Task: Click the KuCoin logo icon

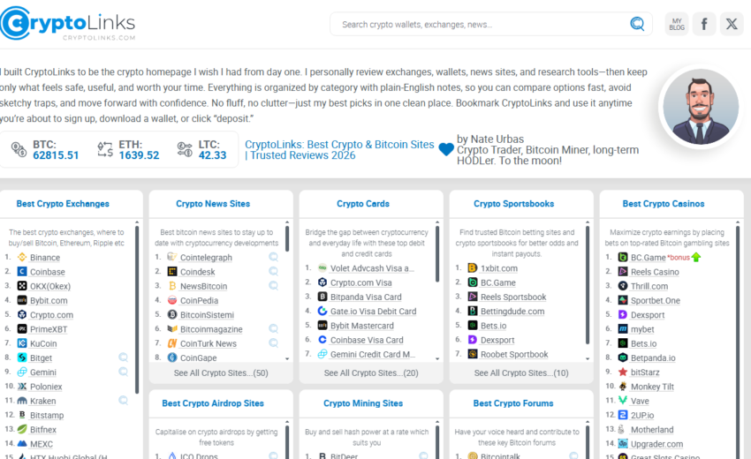Action: pos(22,343)
